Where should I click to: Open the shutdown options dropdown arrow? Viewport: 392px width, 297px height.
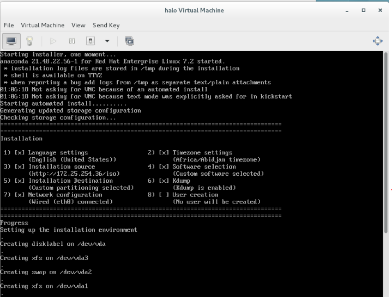coord(107,41)
